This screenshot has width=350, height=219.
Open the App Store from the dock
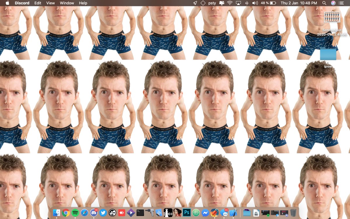tap(159, 213)
